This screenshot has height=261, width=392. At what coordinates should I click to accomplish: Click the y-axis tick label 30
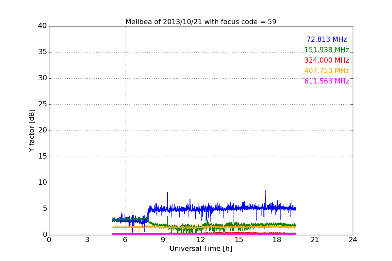coord(42,78)
